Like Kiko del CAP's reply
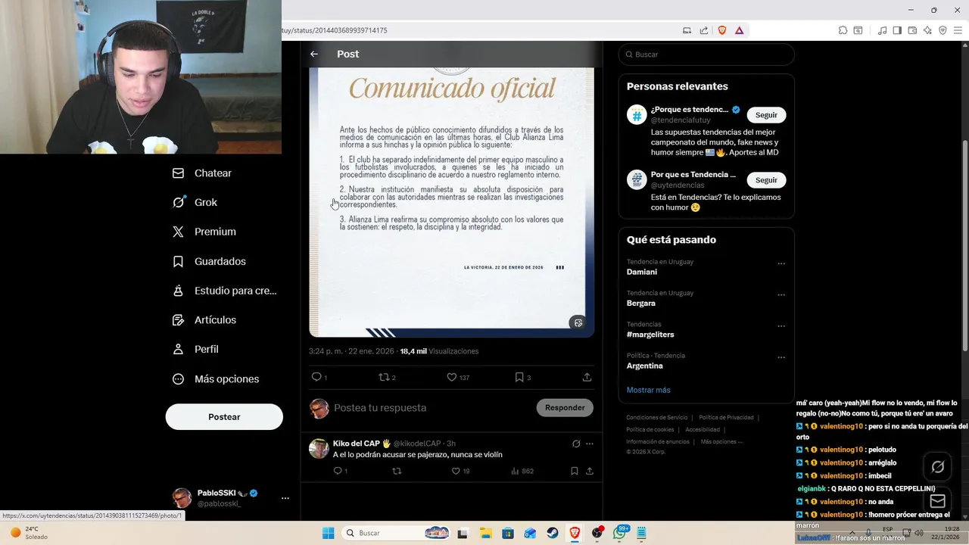Screen dimensions: 969x545 (456, 471)
